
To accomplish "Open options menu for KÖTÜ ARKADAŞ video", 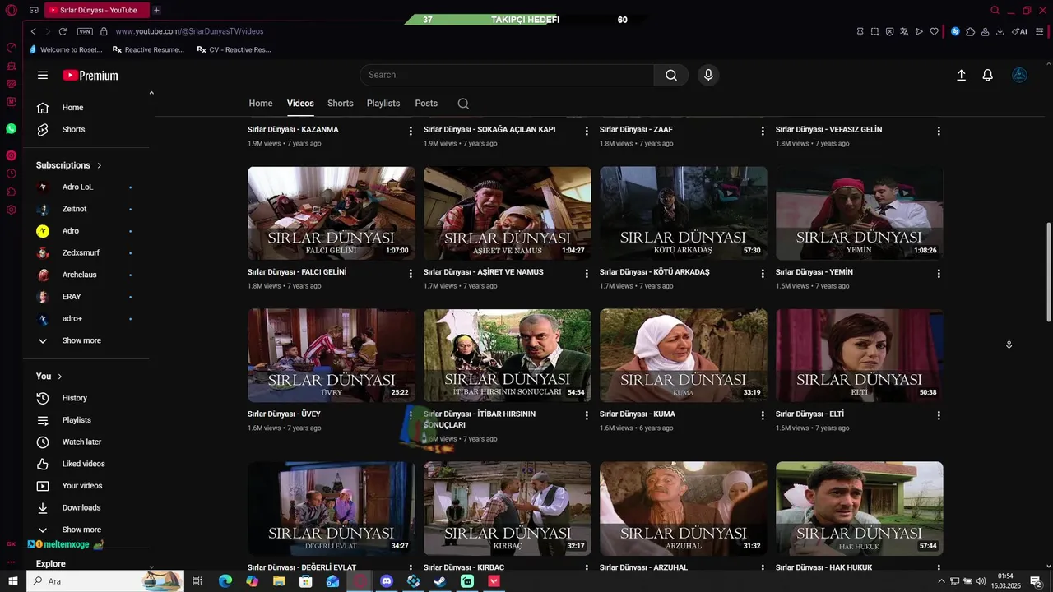I will 763,273.
